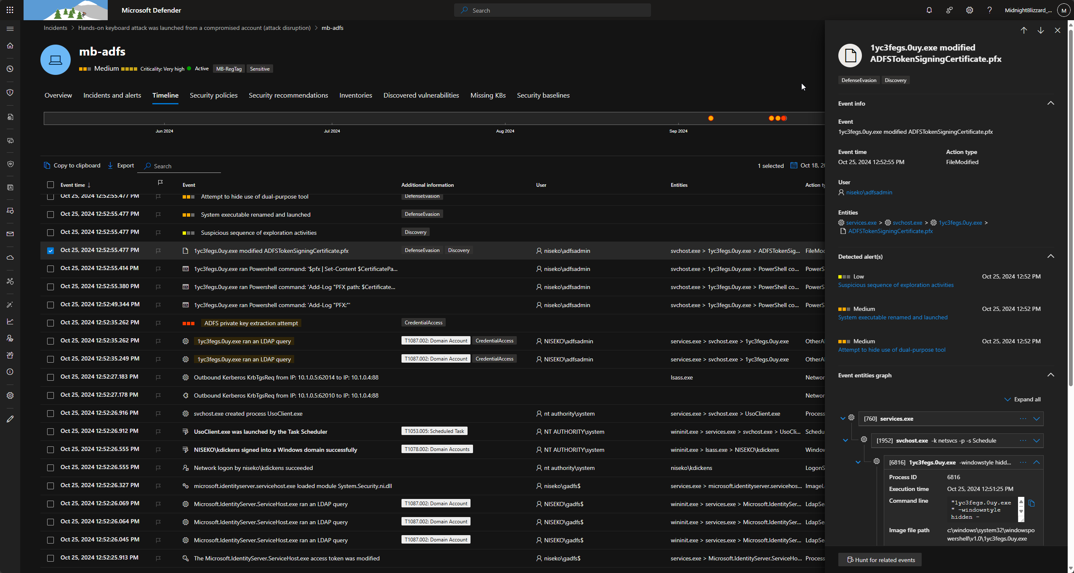The height and width of the screenshot is (573, 1074).
Task: Open the Help question-mark icon in the top bar
Action: click(989, 10)
